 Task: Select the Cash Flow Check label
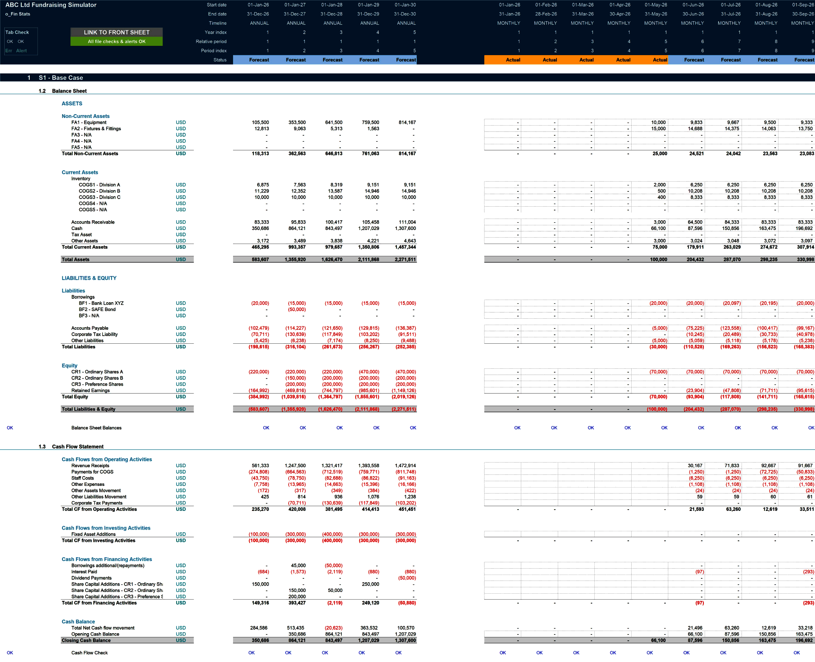(89, 653)
